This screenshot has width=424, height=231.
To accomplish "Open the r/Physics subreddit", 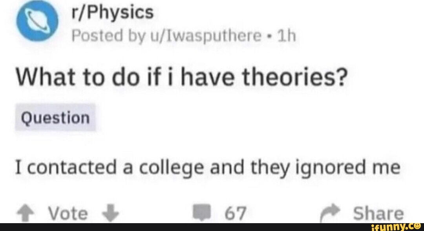I will (x=115, y=12).
